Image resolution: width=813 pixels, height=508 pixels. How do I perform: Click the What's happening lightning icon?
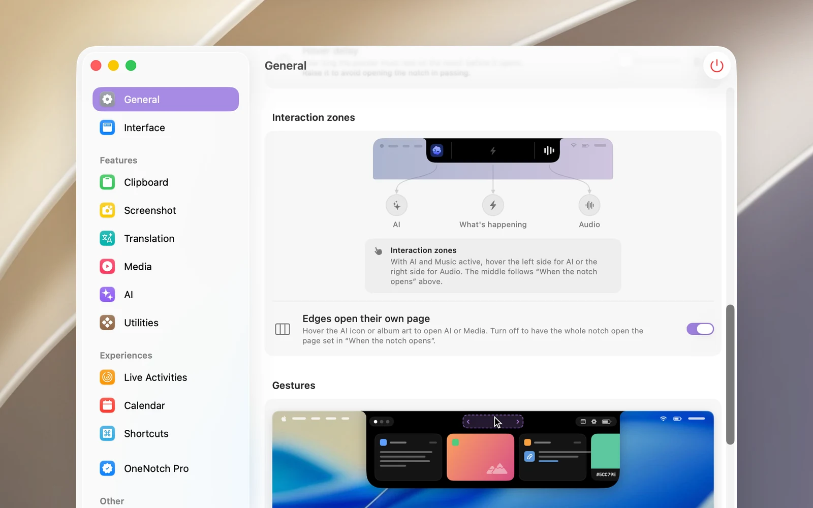[x=493, y=205]
